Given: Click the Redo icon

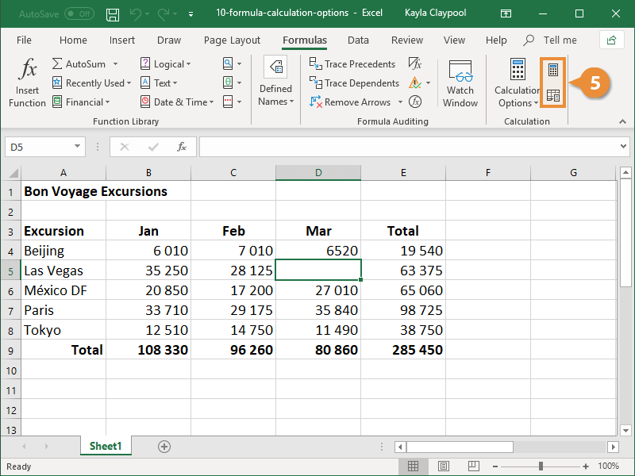Looking at the screenshot, I should coord(164,14).
